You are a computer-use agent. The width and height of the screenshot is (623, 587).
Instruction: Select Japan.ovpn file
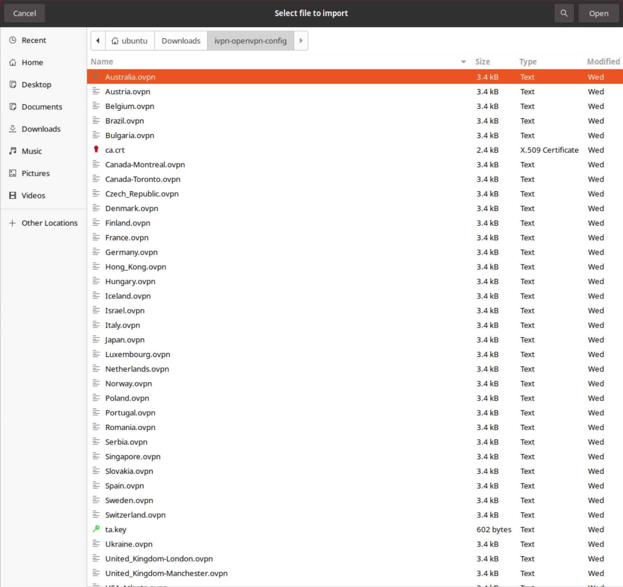[x=355, y=340]
